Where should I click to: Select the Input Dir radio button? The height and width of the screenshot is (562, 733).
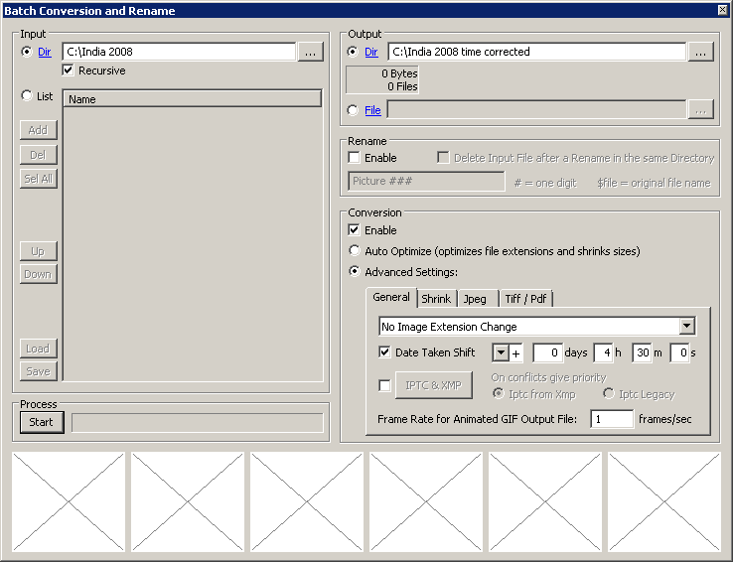click(27, 52)
